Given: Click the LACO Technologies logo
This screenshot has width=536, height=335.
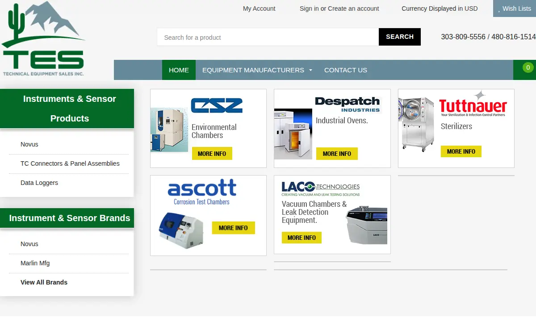Looking at the screenshot, I should pos(321,189).
